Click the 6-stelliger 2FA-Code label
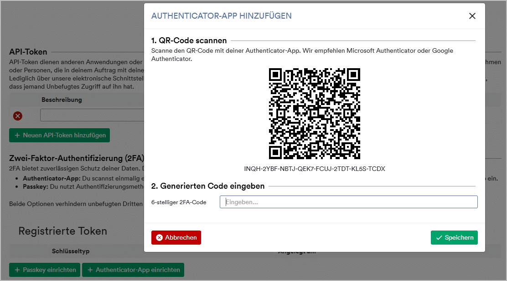Viewport: 507px width, 281px height. click(179, 202)
